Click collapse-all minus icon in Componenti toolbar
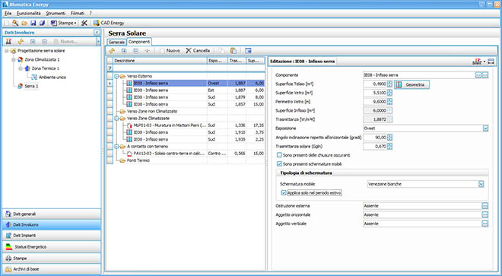This screenshot has height=276, width=502. [135, 51]
